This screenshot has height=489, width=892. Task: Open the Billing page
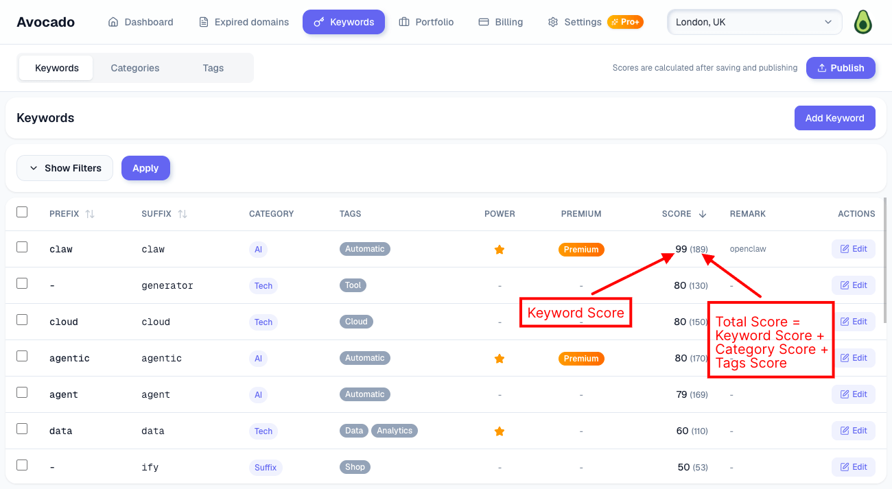[500, 22]
